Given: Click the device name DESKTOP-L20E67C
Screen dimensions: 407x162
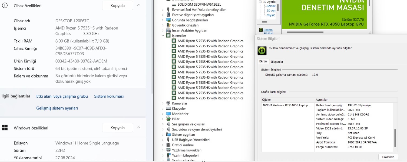Looking at the screenshot, I should coord(72,21).
